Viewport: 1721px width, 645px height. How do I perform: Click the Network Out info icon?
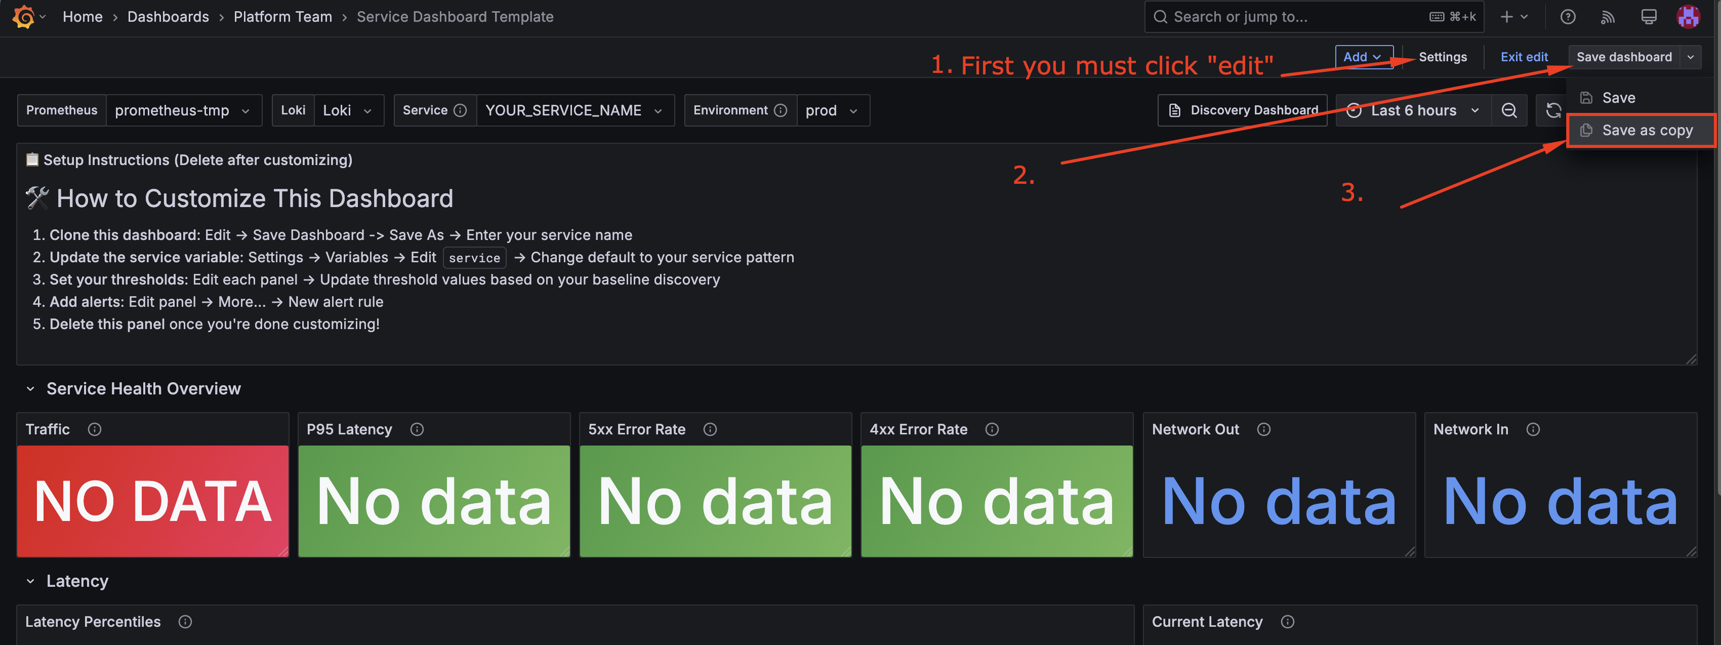pos(1263,429)
